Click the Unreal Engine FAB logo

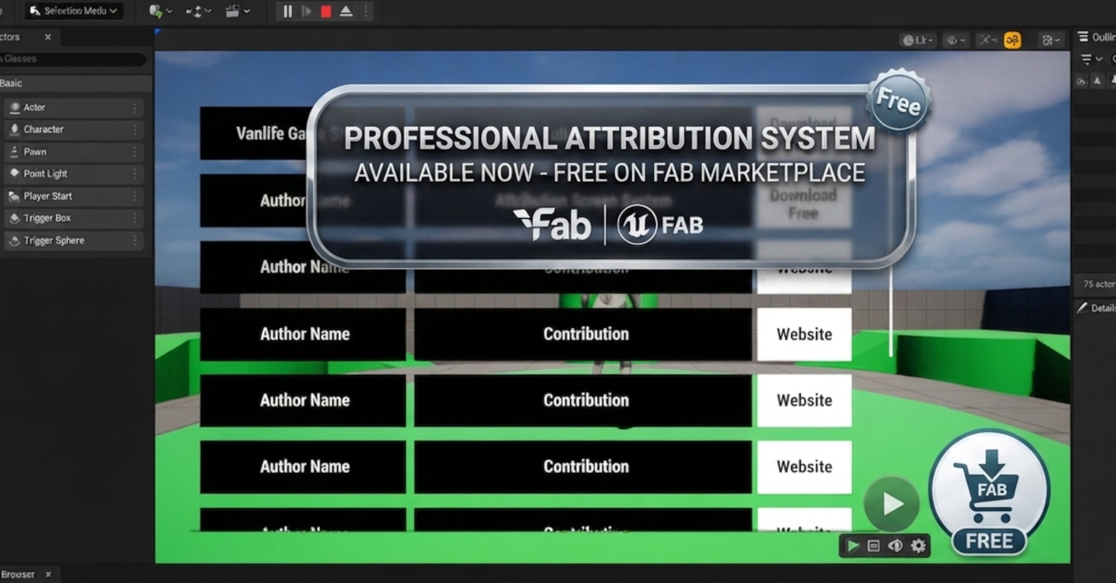pyautogui.click(x=660, y=225)
